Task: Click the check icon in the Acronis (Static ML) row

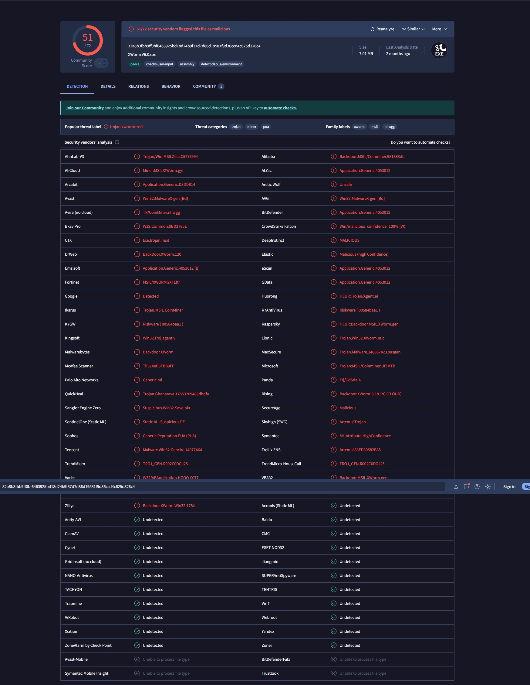Action: pos(334,506)
